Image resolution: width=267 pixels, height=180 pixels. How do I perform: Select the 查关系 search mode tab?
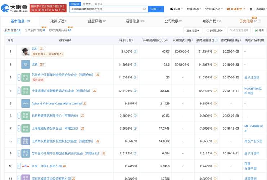pos(99,4)
